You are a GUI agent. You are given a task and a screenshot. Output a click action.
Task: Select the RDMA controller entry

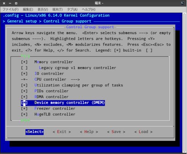click(51, 97)
